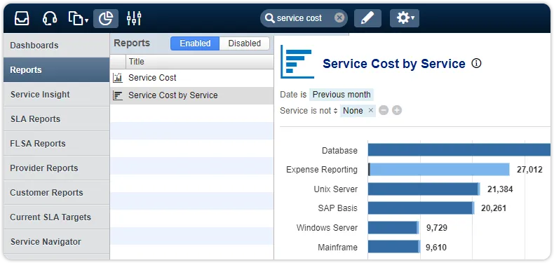
Task: Click the 20,261 value label
Action: pyautogui.click(x=494, y=208)
